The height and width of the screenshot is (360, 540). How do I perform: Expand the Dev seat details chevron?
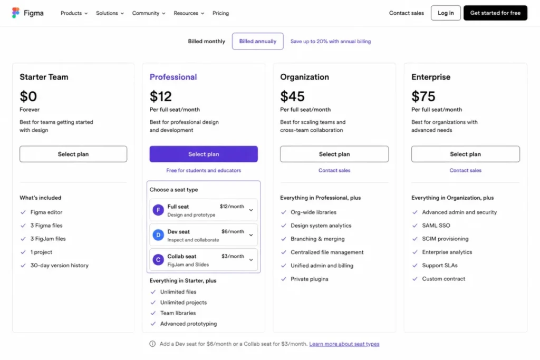pyautogui.click(x=251, y=235)
